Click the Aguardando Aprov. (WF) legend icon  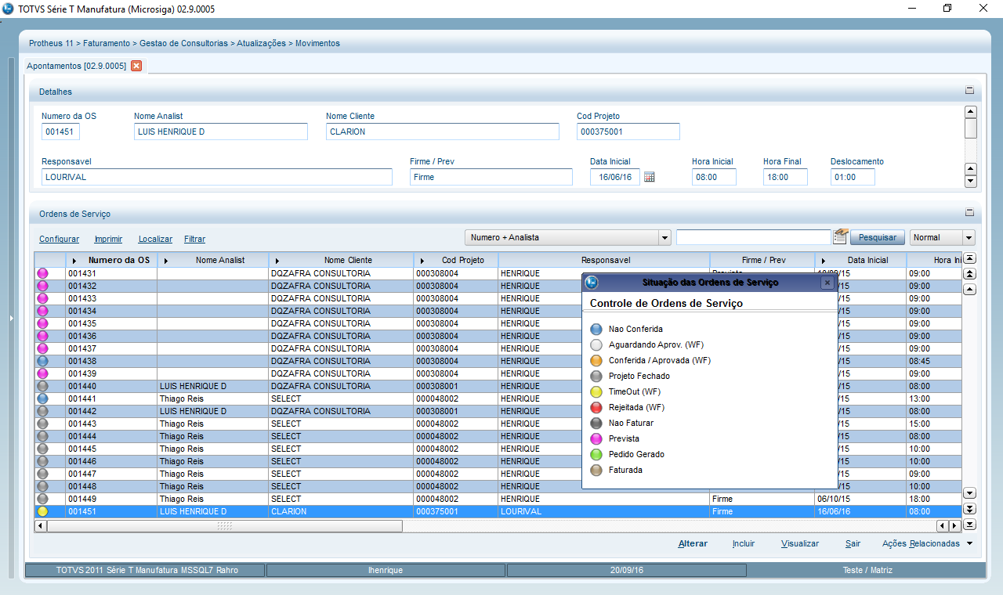596,345
